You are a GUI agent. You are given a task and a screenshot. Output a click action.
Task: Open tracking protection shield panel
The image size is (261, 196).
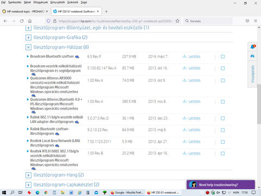48,21
